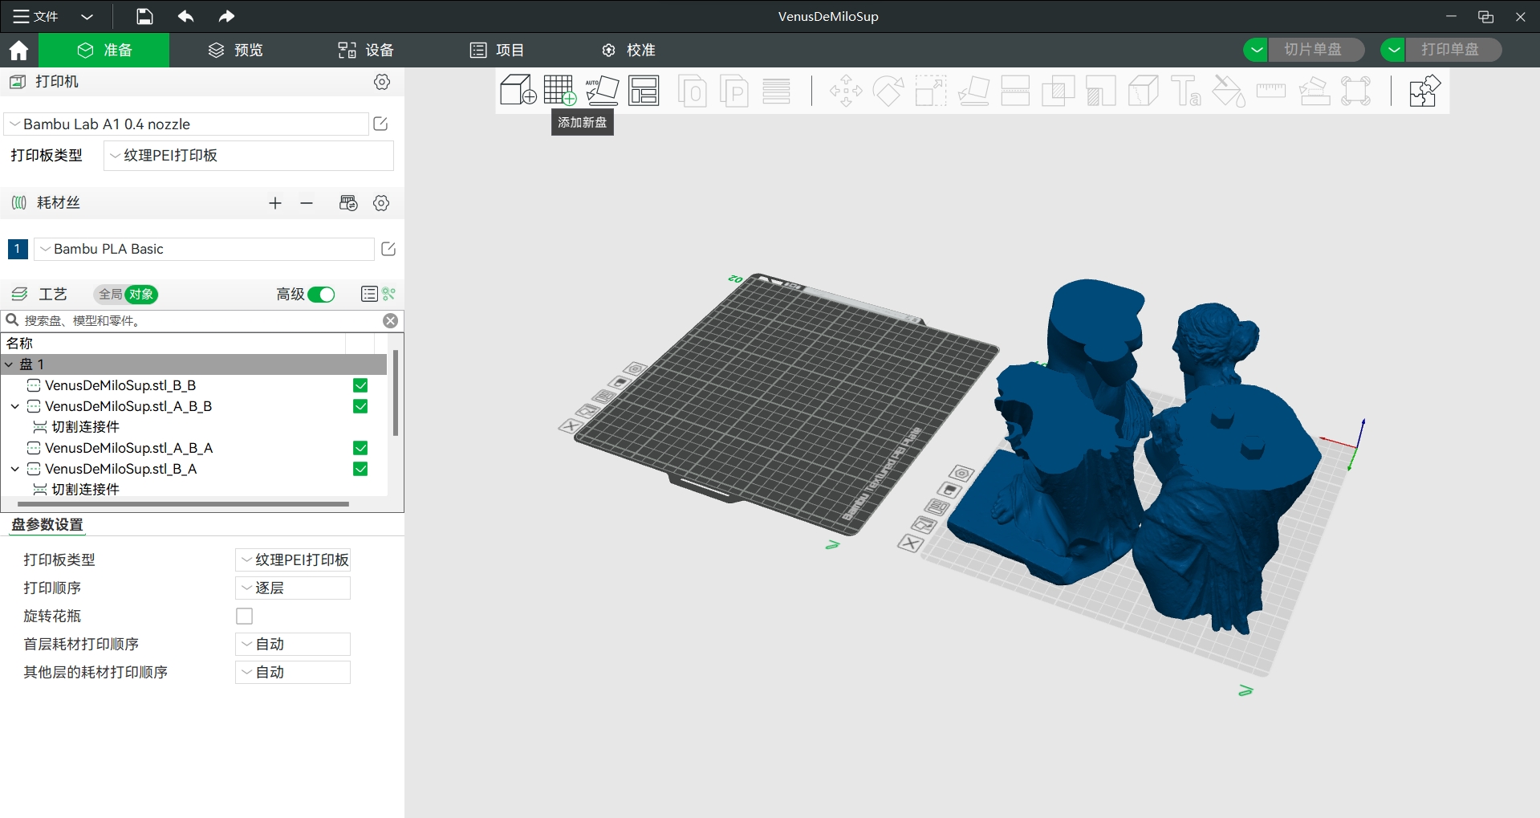
Task: Uncheck VenusDeMiloSup.stl_A_B_B printable checkbox
Action: pyautogui.click(x=360, y=406)
